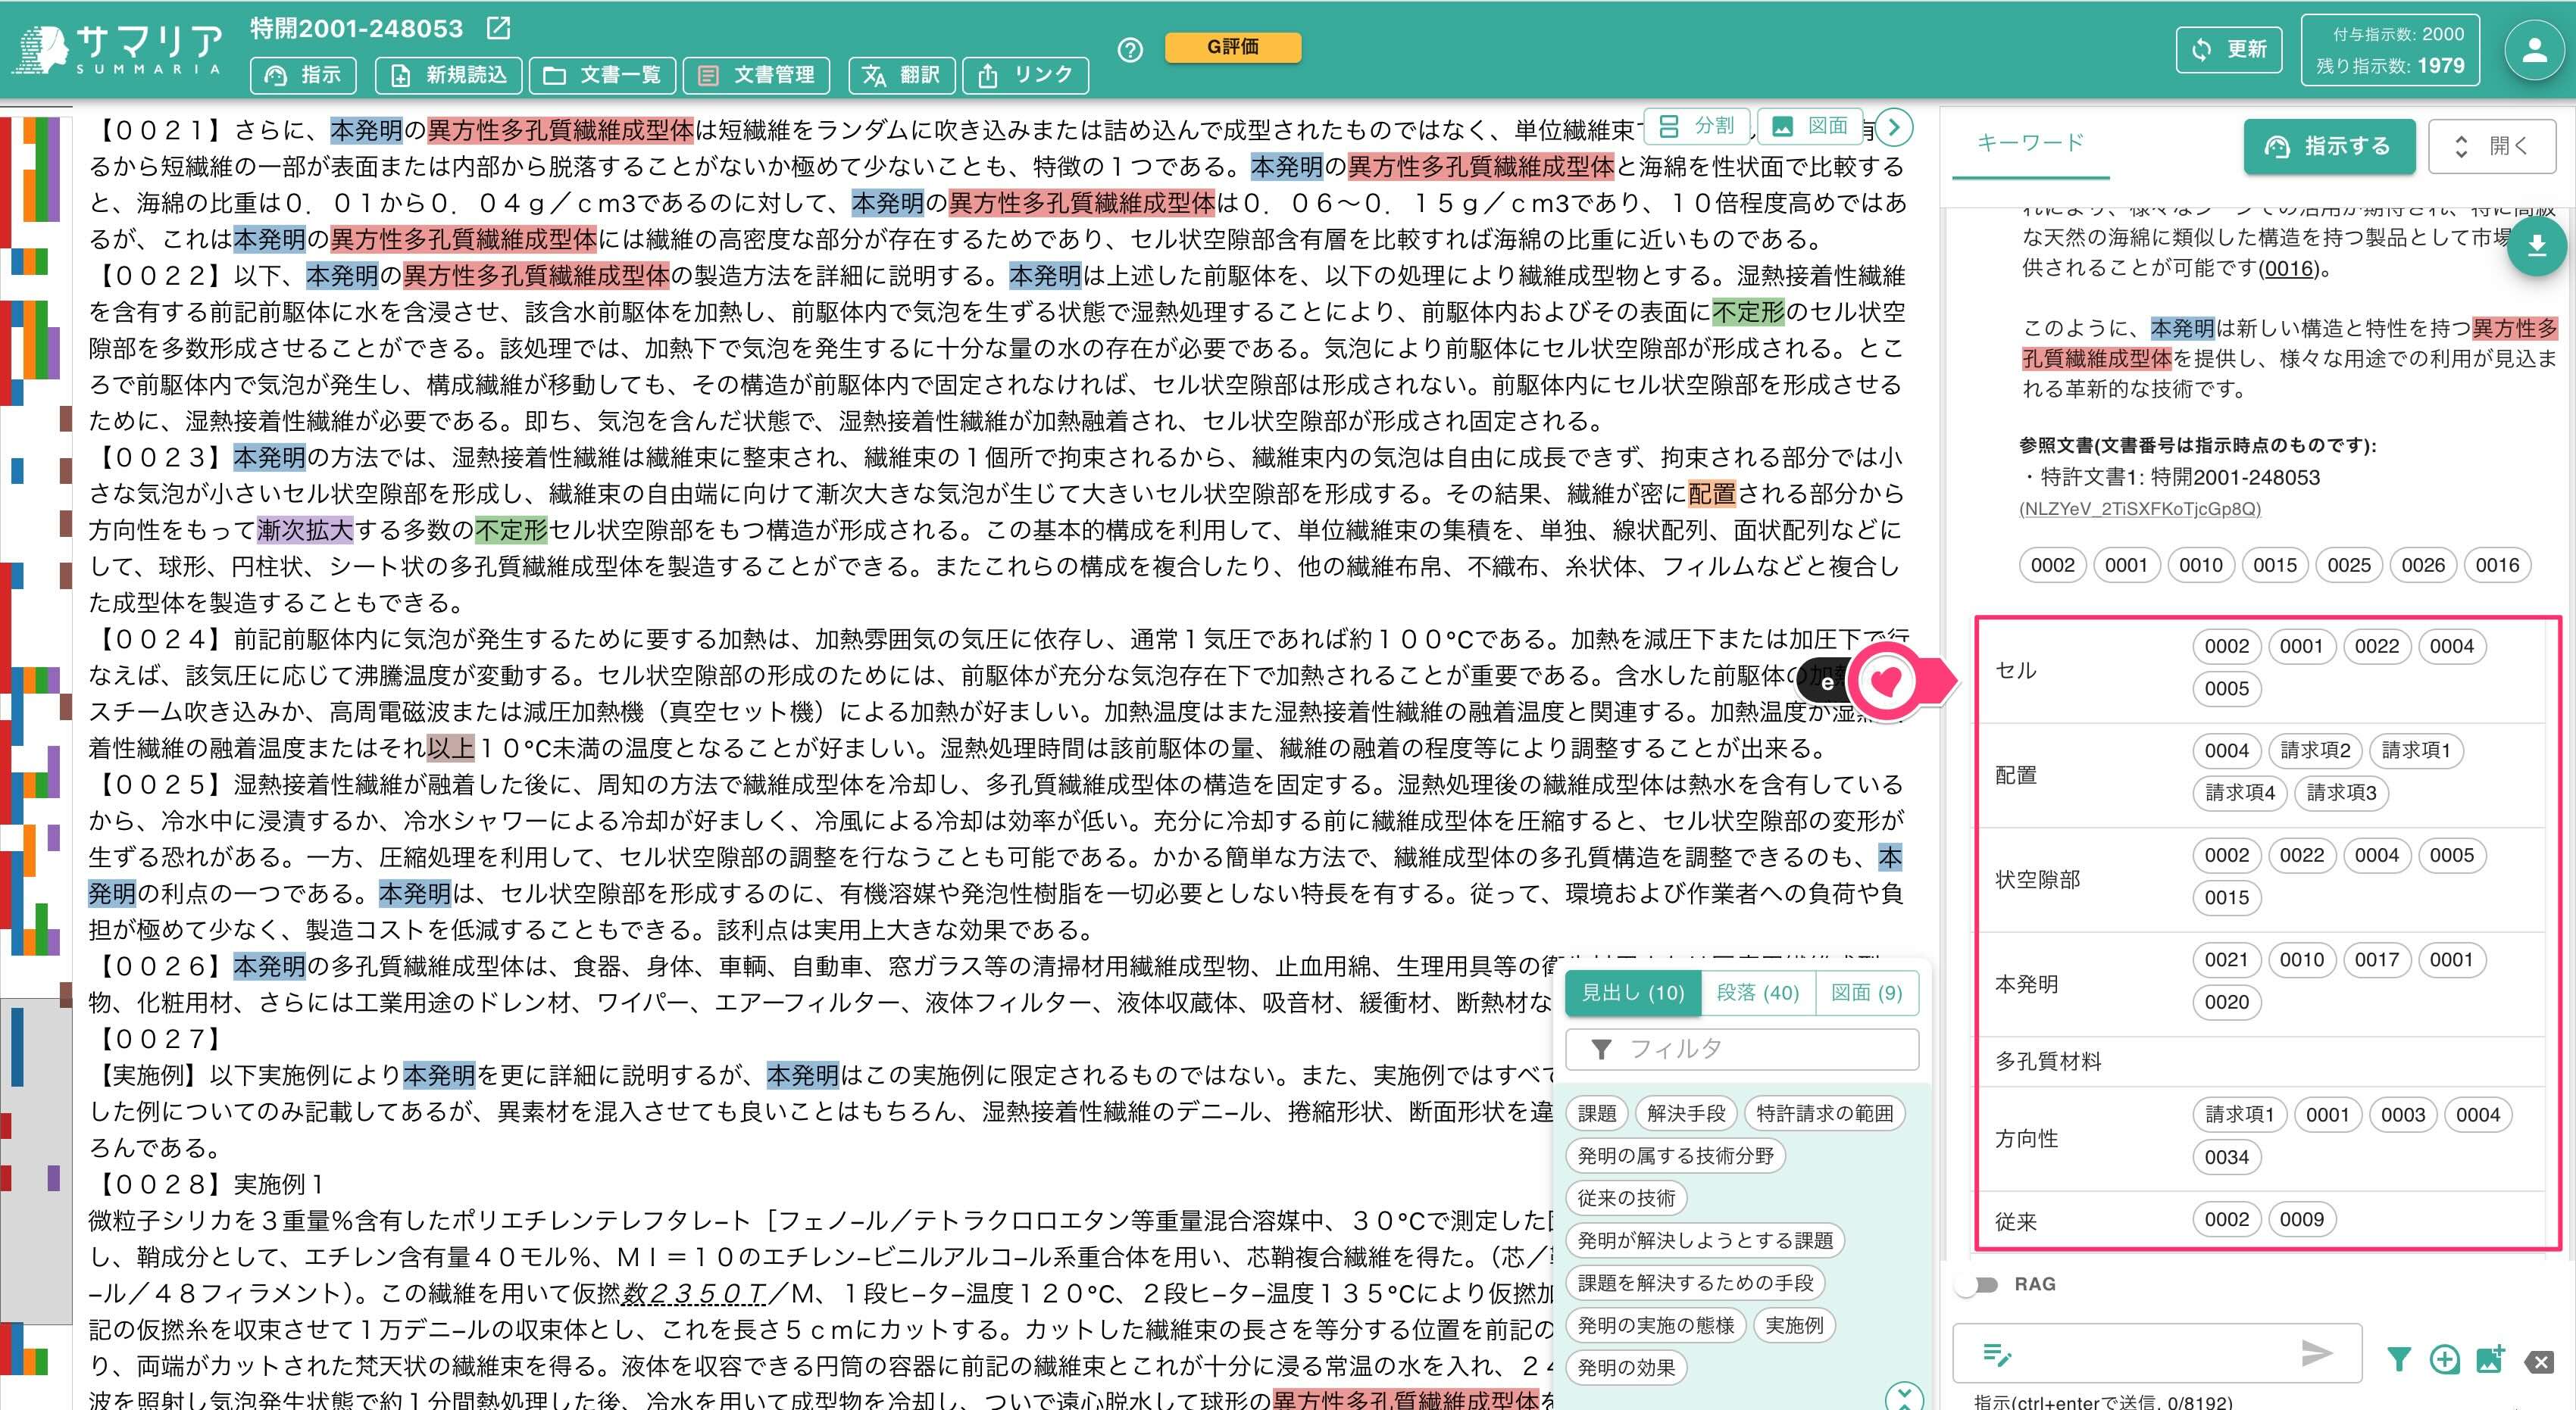Image resolution: width=2576 pixels, height=1410 pixels.
Task: Click the NLZYeV_2TiSXFKoTjcGp8Q document link
Action: (x=2139, y=509)
